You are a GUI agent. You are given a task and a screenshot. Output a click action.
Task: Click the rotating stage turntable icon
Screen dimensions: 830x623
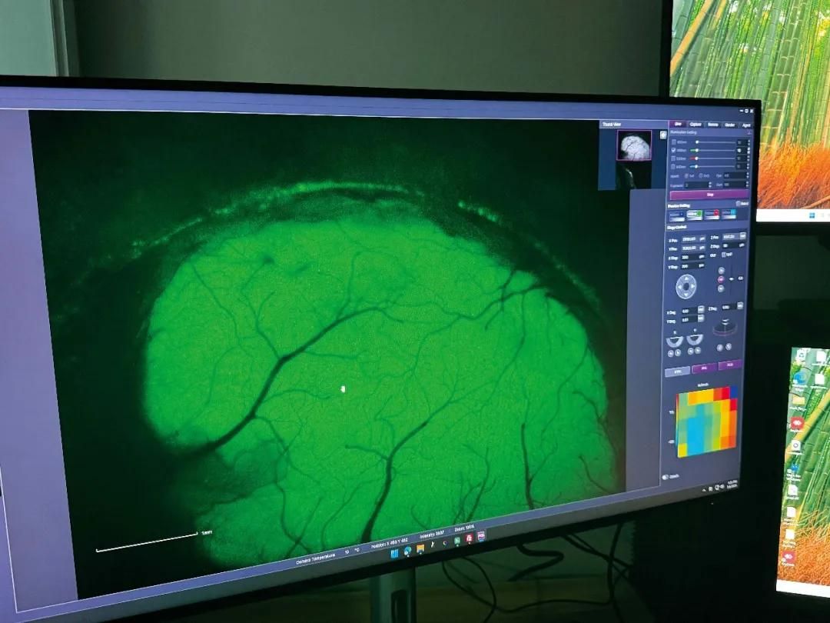[x=725, y=328]
